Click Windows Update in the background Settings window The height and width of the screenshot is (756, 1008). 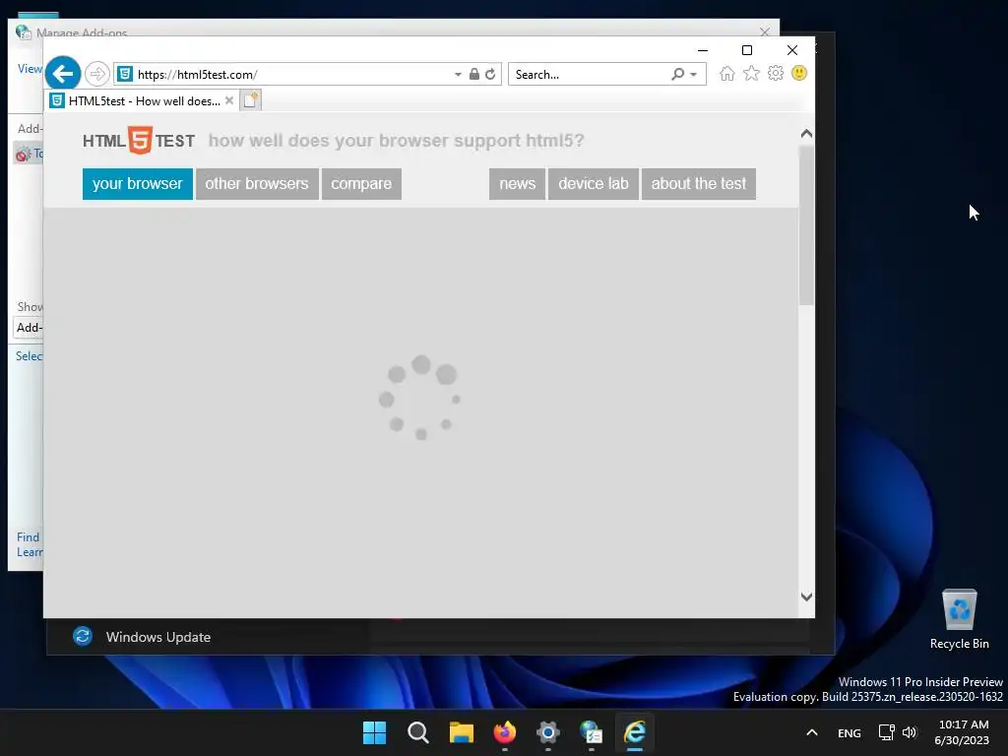click(158, 637)
